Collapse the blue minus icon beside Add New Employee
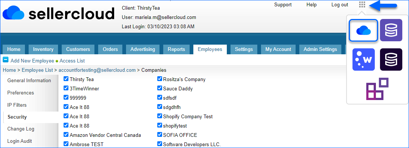 pyautogui.click(x=6, y=60)
